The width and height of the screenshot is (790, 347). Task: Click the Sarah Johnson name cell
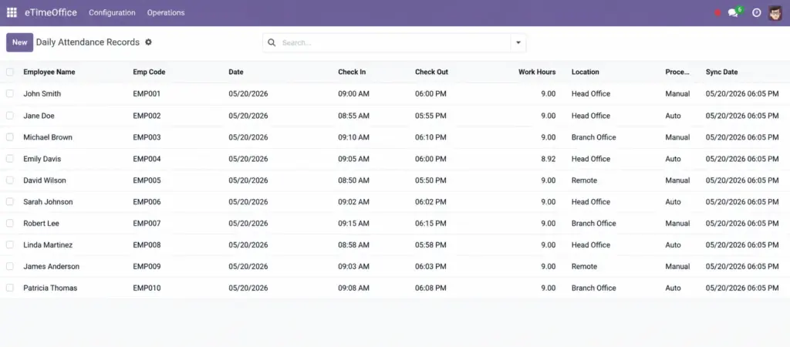pyautogui.click(x=48, y=201)
